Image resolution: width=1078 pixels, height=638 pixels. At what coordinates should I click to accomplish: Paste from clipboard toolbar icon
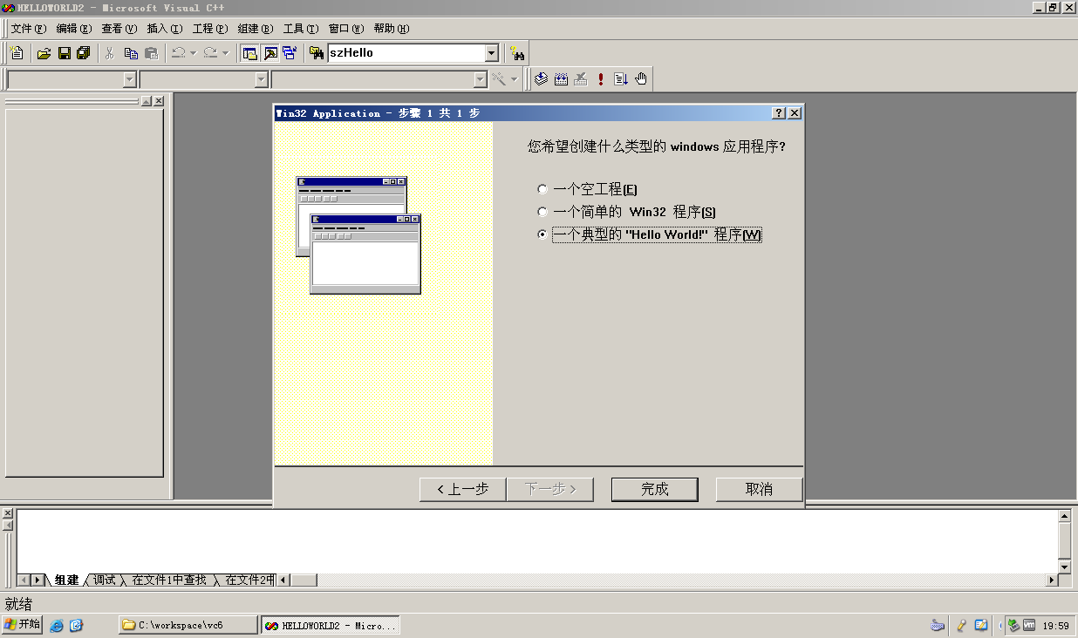(x=151, y=53)
